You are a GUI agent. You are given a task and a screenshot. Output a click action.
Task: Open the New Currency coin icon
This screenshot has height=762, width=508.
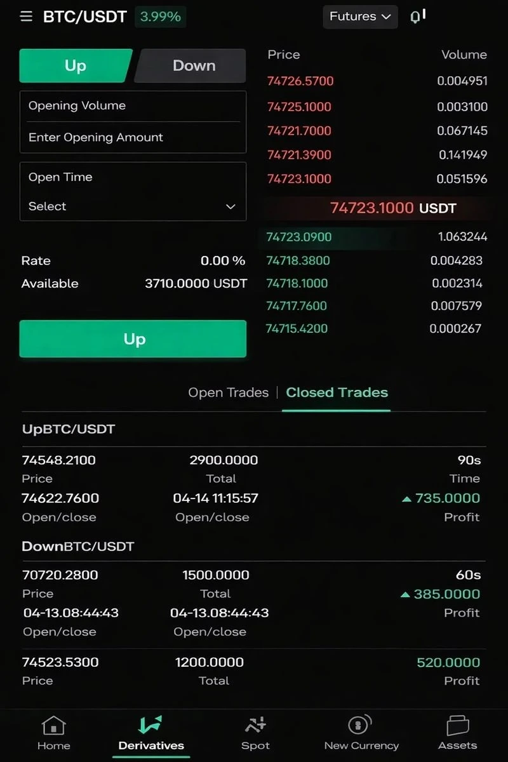tap(361, 725)
